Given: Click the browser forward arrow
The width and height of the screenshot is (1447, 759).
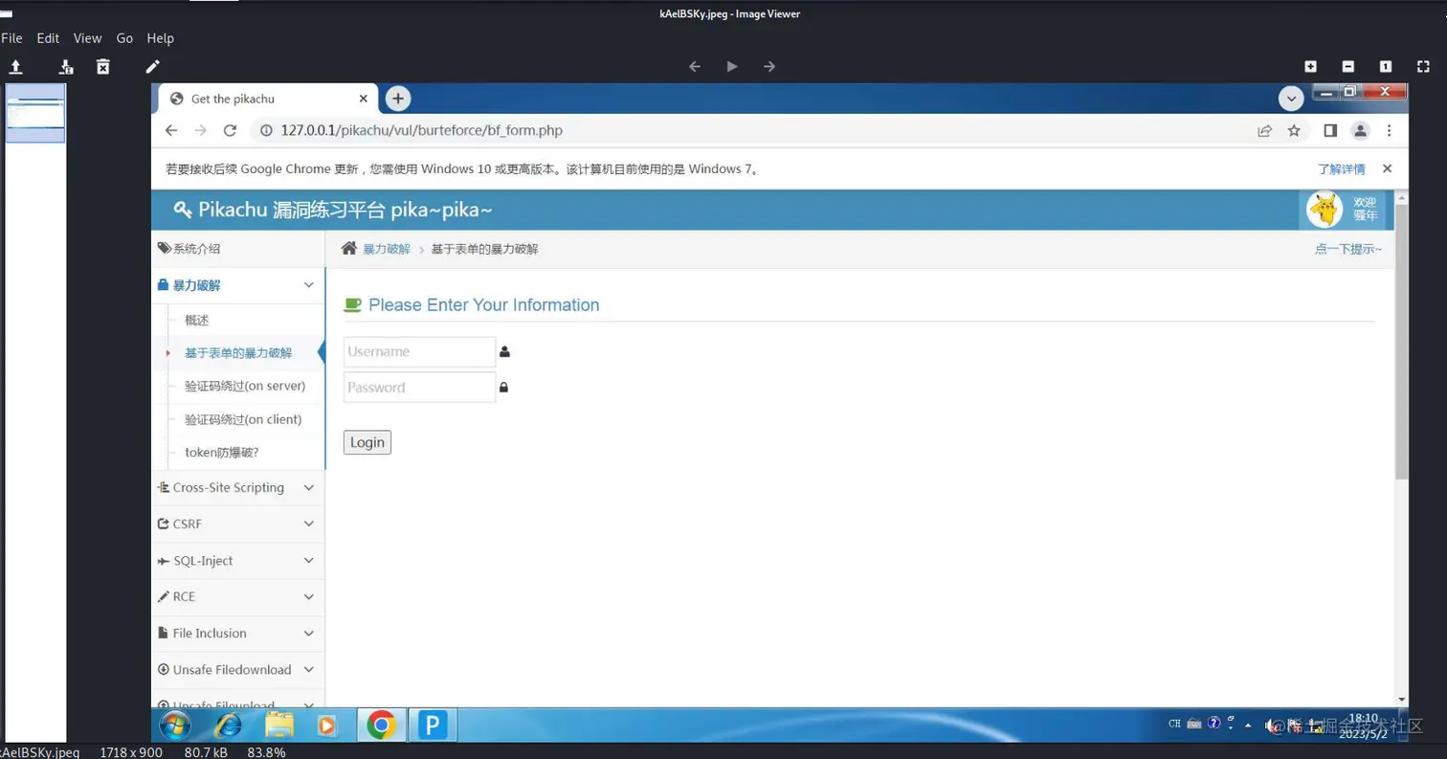Looking at the screenshot, I should pos(200,130).
